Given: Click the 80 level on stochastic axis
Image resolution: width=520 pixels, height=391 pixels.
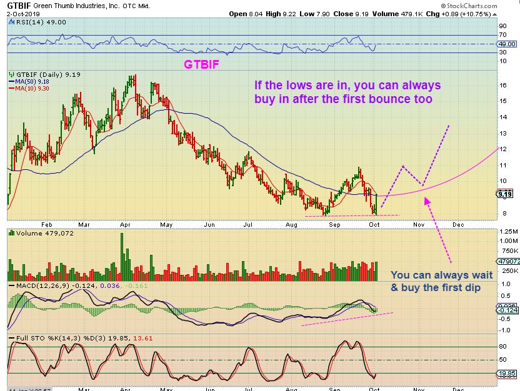Looking at the screenshot, I should [503, 347].
